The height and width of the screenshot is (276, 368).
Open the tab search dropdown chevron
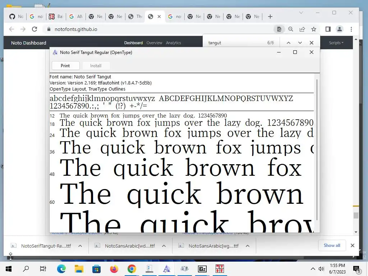301,13
